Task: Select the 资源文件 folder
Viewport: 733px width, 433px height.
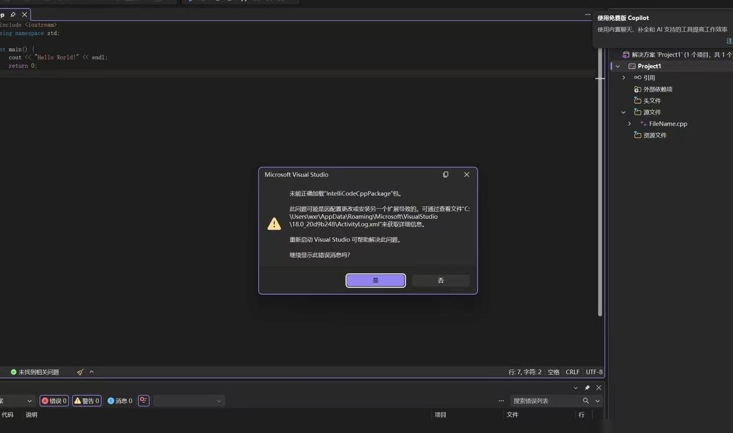Action: (655, 135)
